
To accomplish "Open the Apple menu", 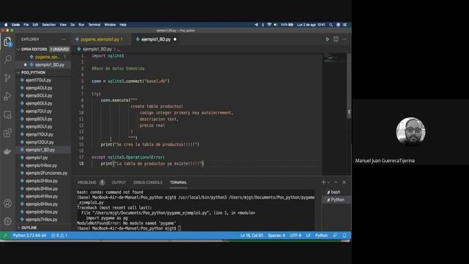I will [6, 25].
